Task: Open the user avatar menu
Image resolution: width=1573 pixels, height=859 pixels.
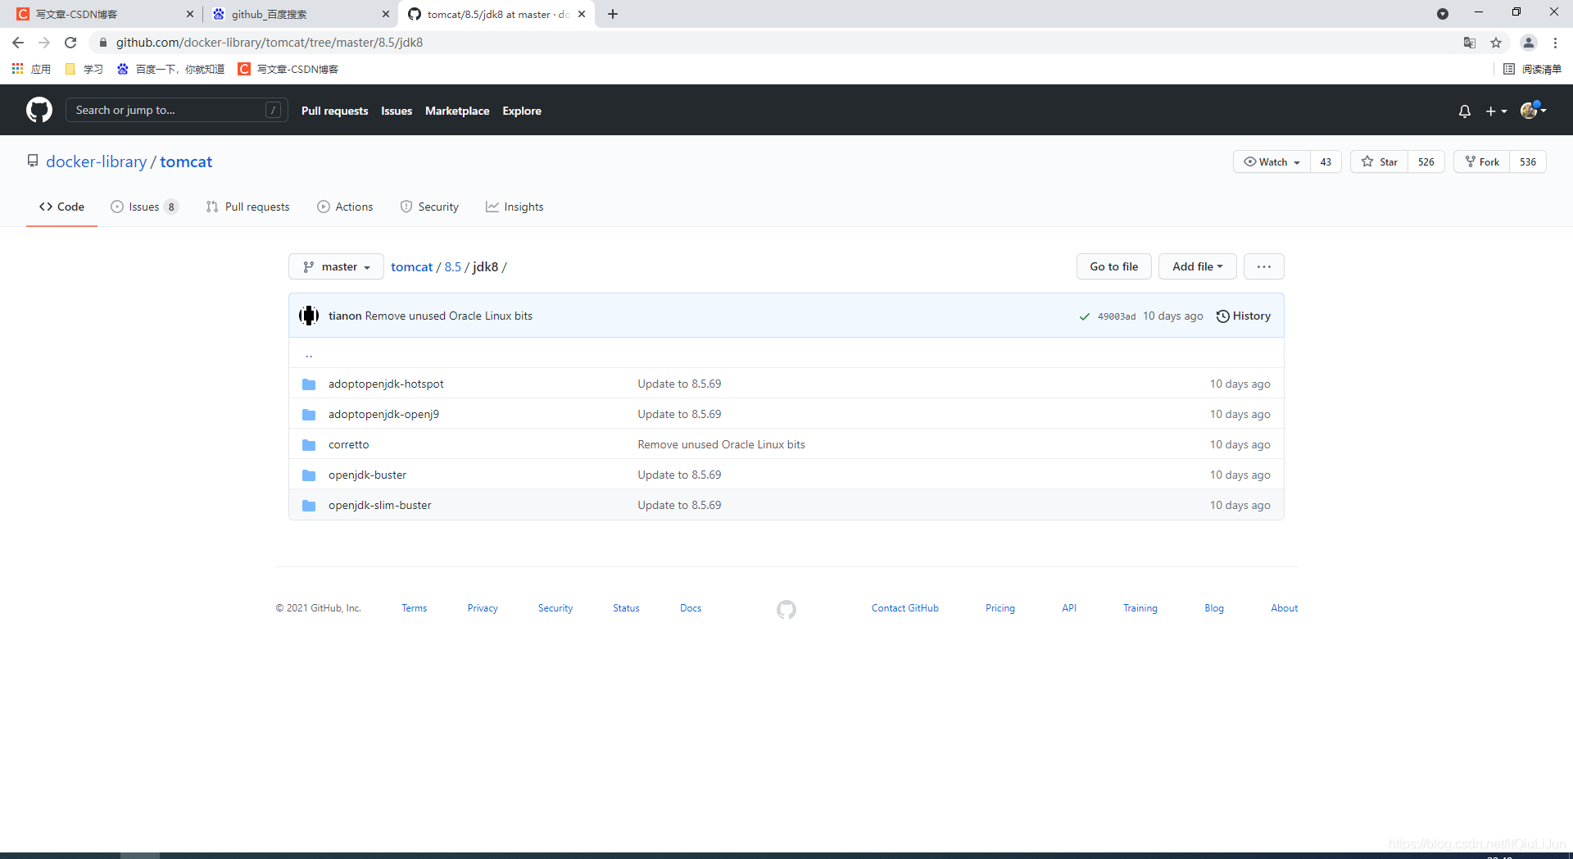Action: [x=1533, y=110]
